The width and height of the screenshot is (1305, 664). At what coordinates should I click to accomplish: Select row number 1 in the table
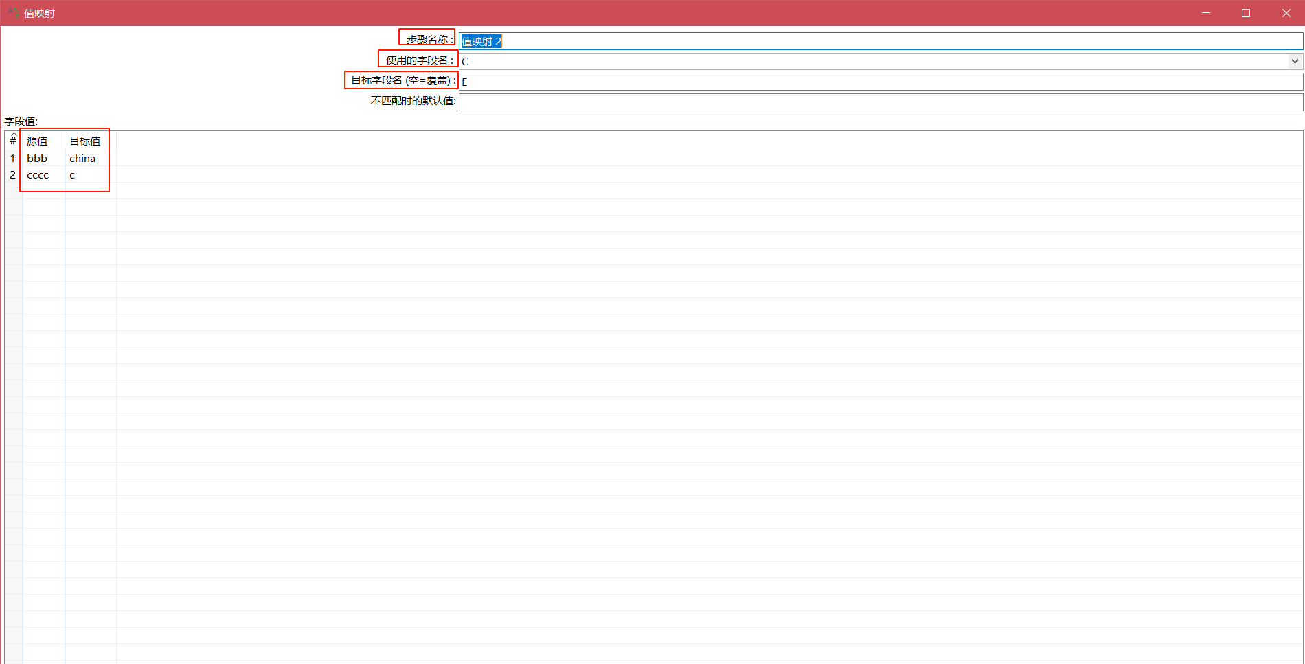click(x=13, y=158)
